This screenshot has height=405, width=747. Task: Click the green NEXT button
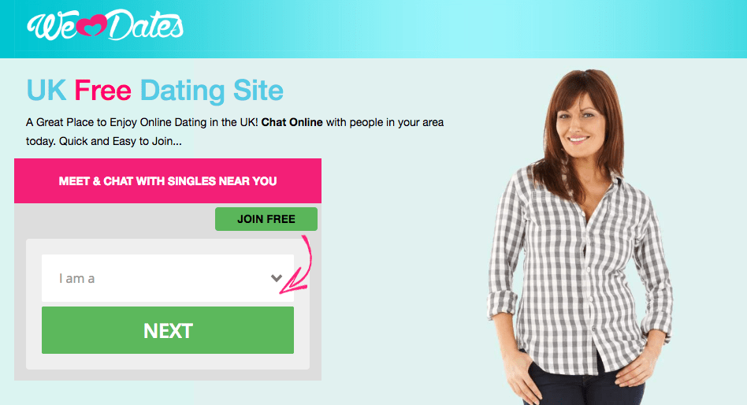[x=168, y=330]
